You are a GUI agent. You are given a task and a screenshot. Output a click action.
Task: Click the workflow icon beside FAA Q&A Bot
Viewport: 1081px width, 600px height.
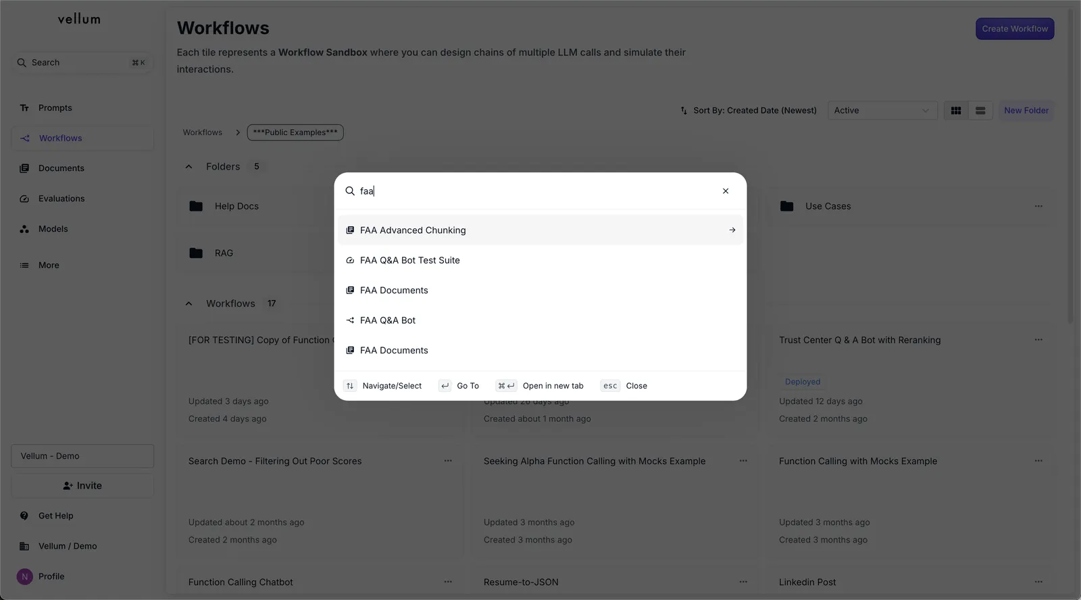click(x=350, y=320)
